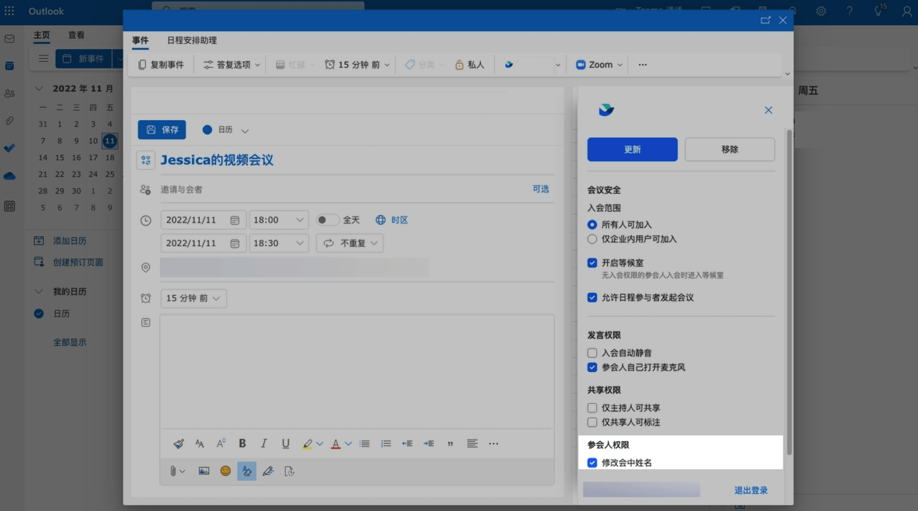The width and height of the screenshot is (918, 511).
Task: Click the 保存 save button
Action: pos(162,130)
